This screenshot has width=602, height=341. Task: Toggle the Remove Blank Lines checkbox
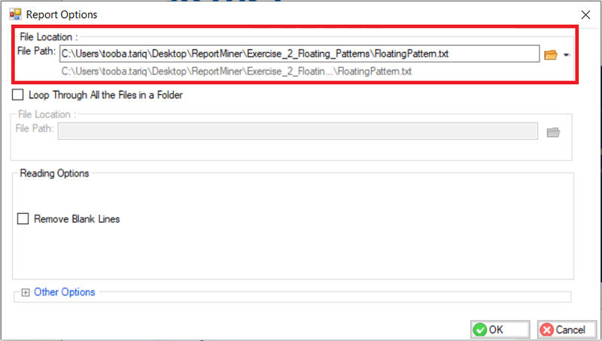point(23,219)
